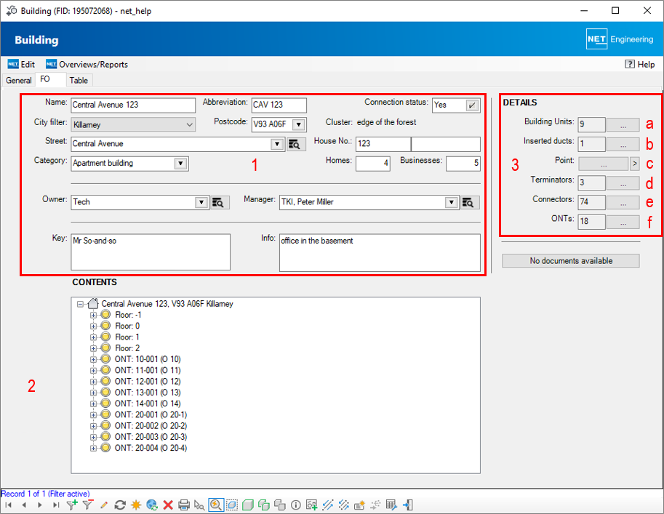Click the No documents available button

(570, 261)
